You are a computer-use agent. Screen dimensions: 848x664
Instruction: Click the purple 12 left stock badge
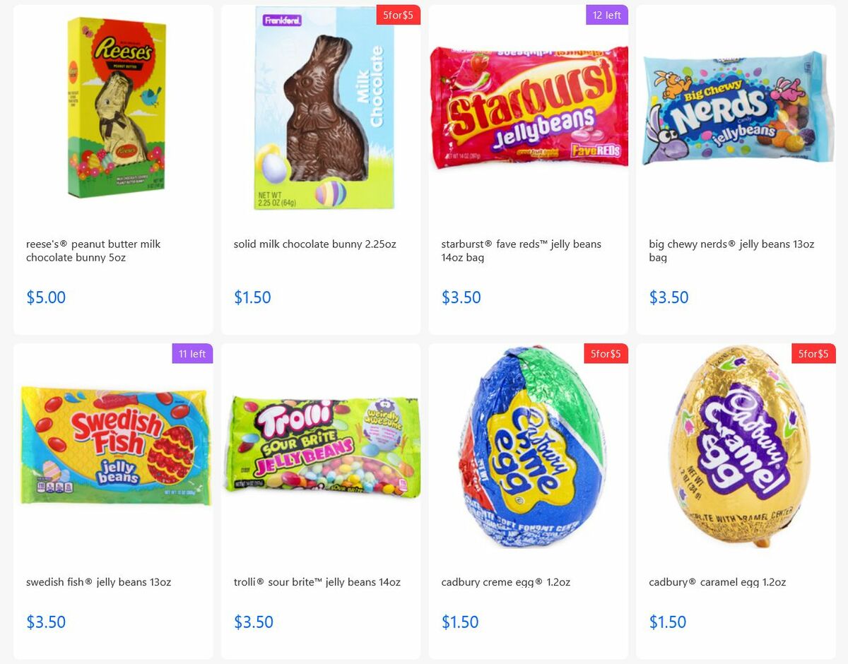pos(606,15)
